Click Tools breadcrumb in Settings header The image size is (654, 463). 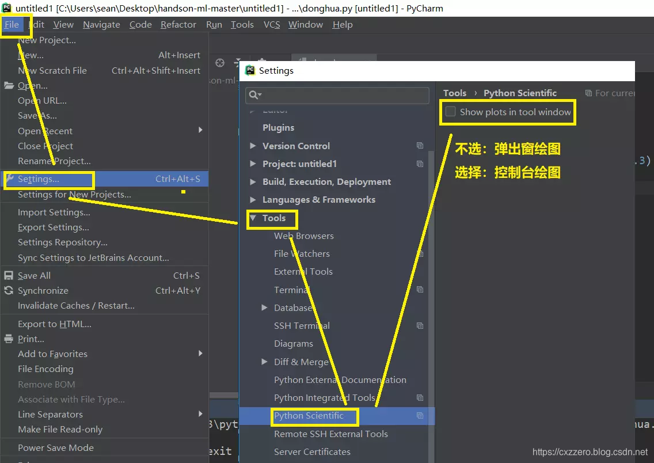(x=455, y=93)
